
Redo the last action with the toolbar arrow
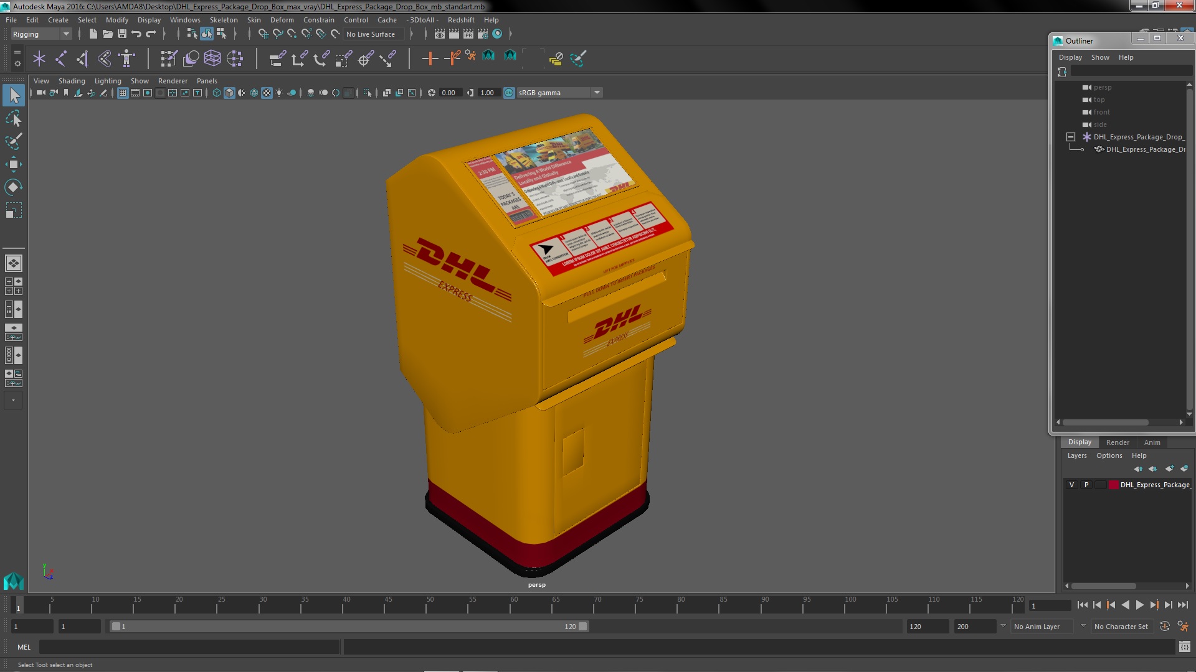coord(151,34)
